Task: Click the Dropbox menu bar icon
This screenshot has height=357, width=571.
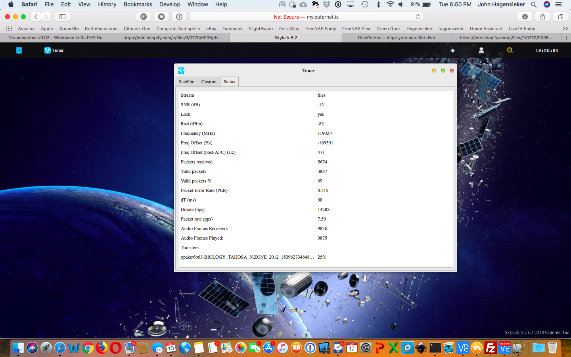Action: point(327,4)
